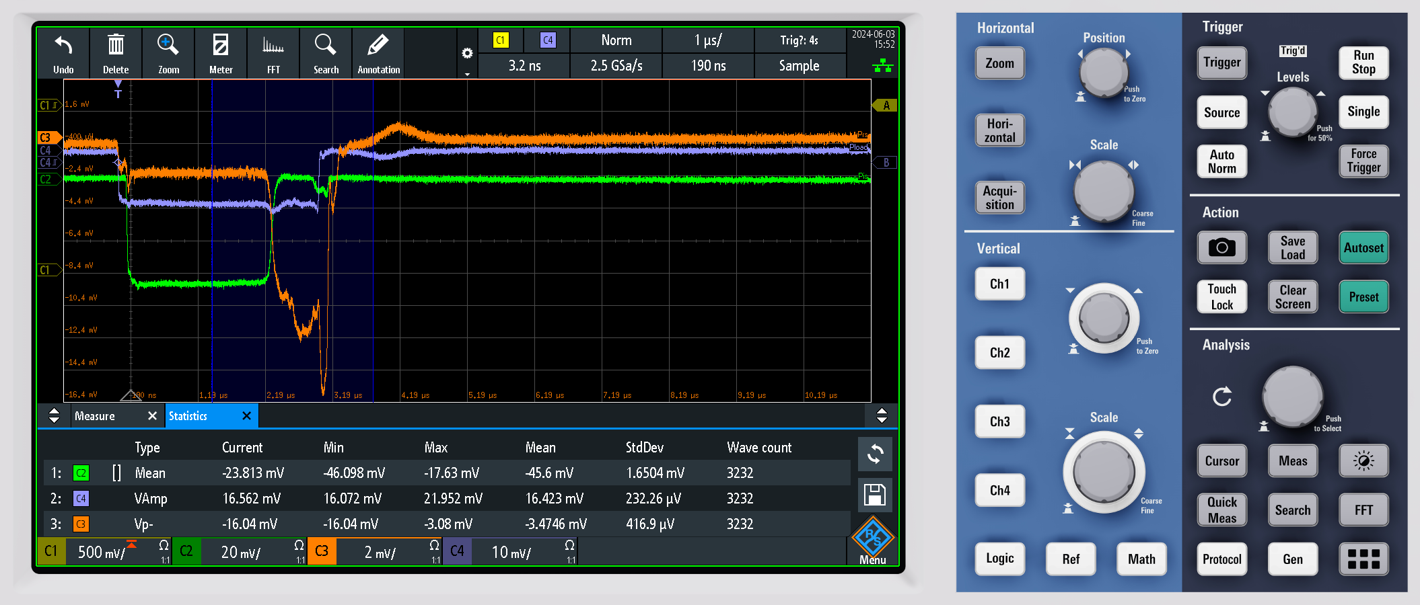Viewport: 1420px width, 605px height.
Task: Enable Touch Lock on the screen
Action: (1221, 297)
